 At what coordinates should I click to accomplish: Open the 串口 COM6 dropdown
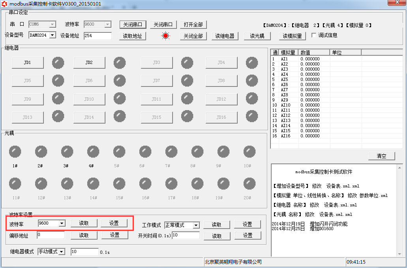53,24
